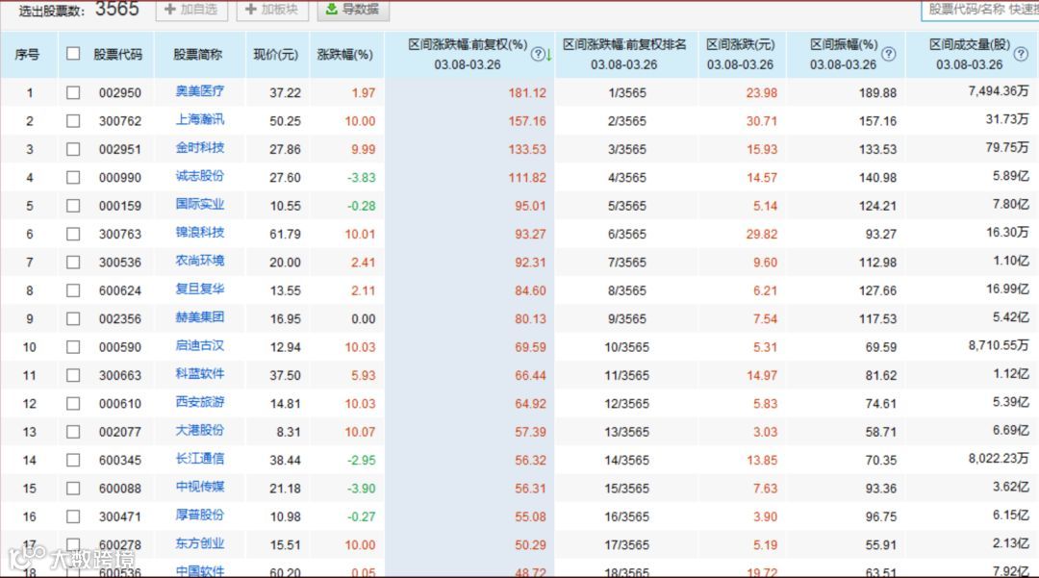Click 导数据 export button
The height and width of the screenshot is (578, 1039).
coord(353,10)
